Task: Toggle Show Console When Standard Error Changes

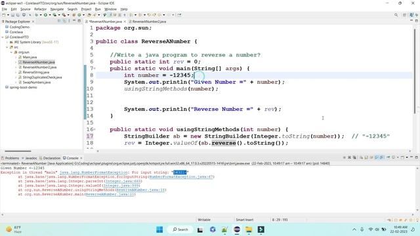Action: [381, 157]
